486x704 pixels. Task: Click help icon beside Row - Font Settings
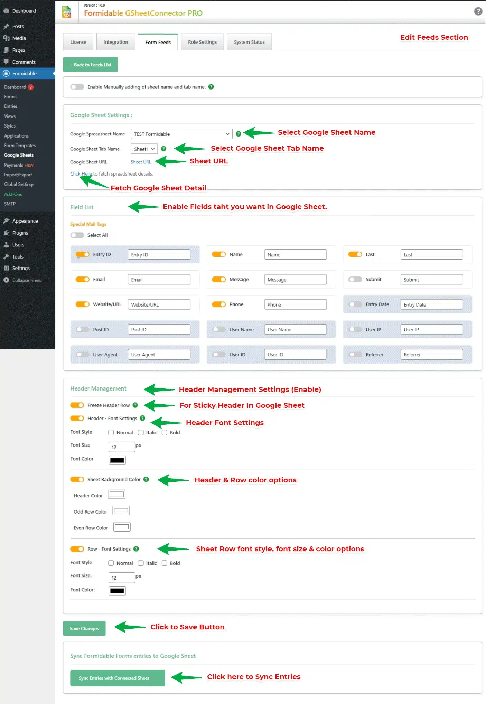(x=136, y=549)
